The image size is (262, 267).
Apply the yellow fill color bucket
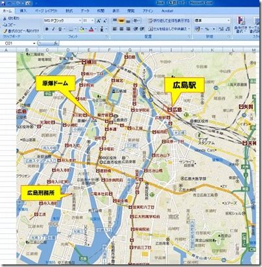tap(82, 29)
